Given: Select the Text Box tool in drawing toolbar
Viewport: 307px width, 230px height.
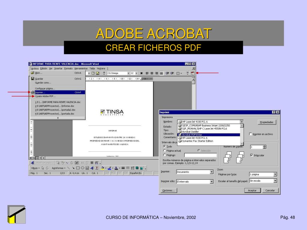Looking at the screenshot, I should 87,168.
